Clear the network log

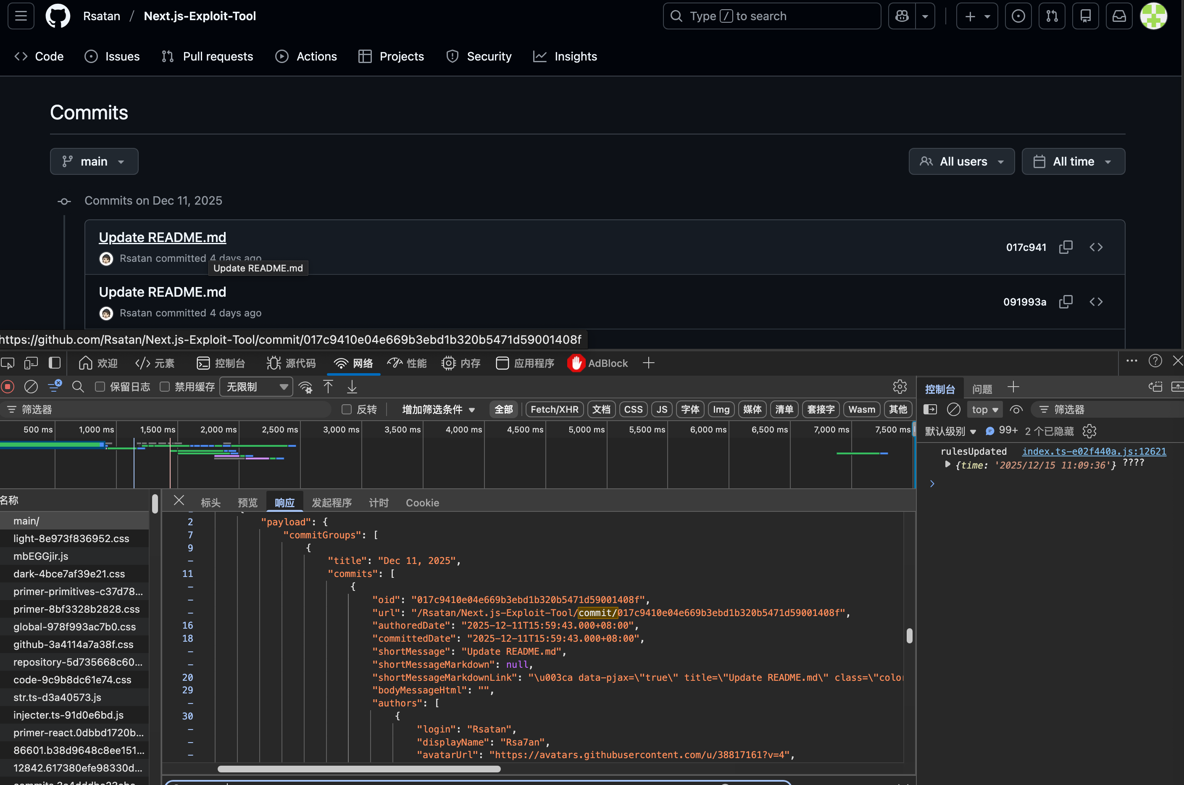coord(31,387)
